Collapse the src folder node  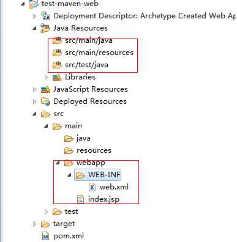click(x=34, y=114)
